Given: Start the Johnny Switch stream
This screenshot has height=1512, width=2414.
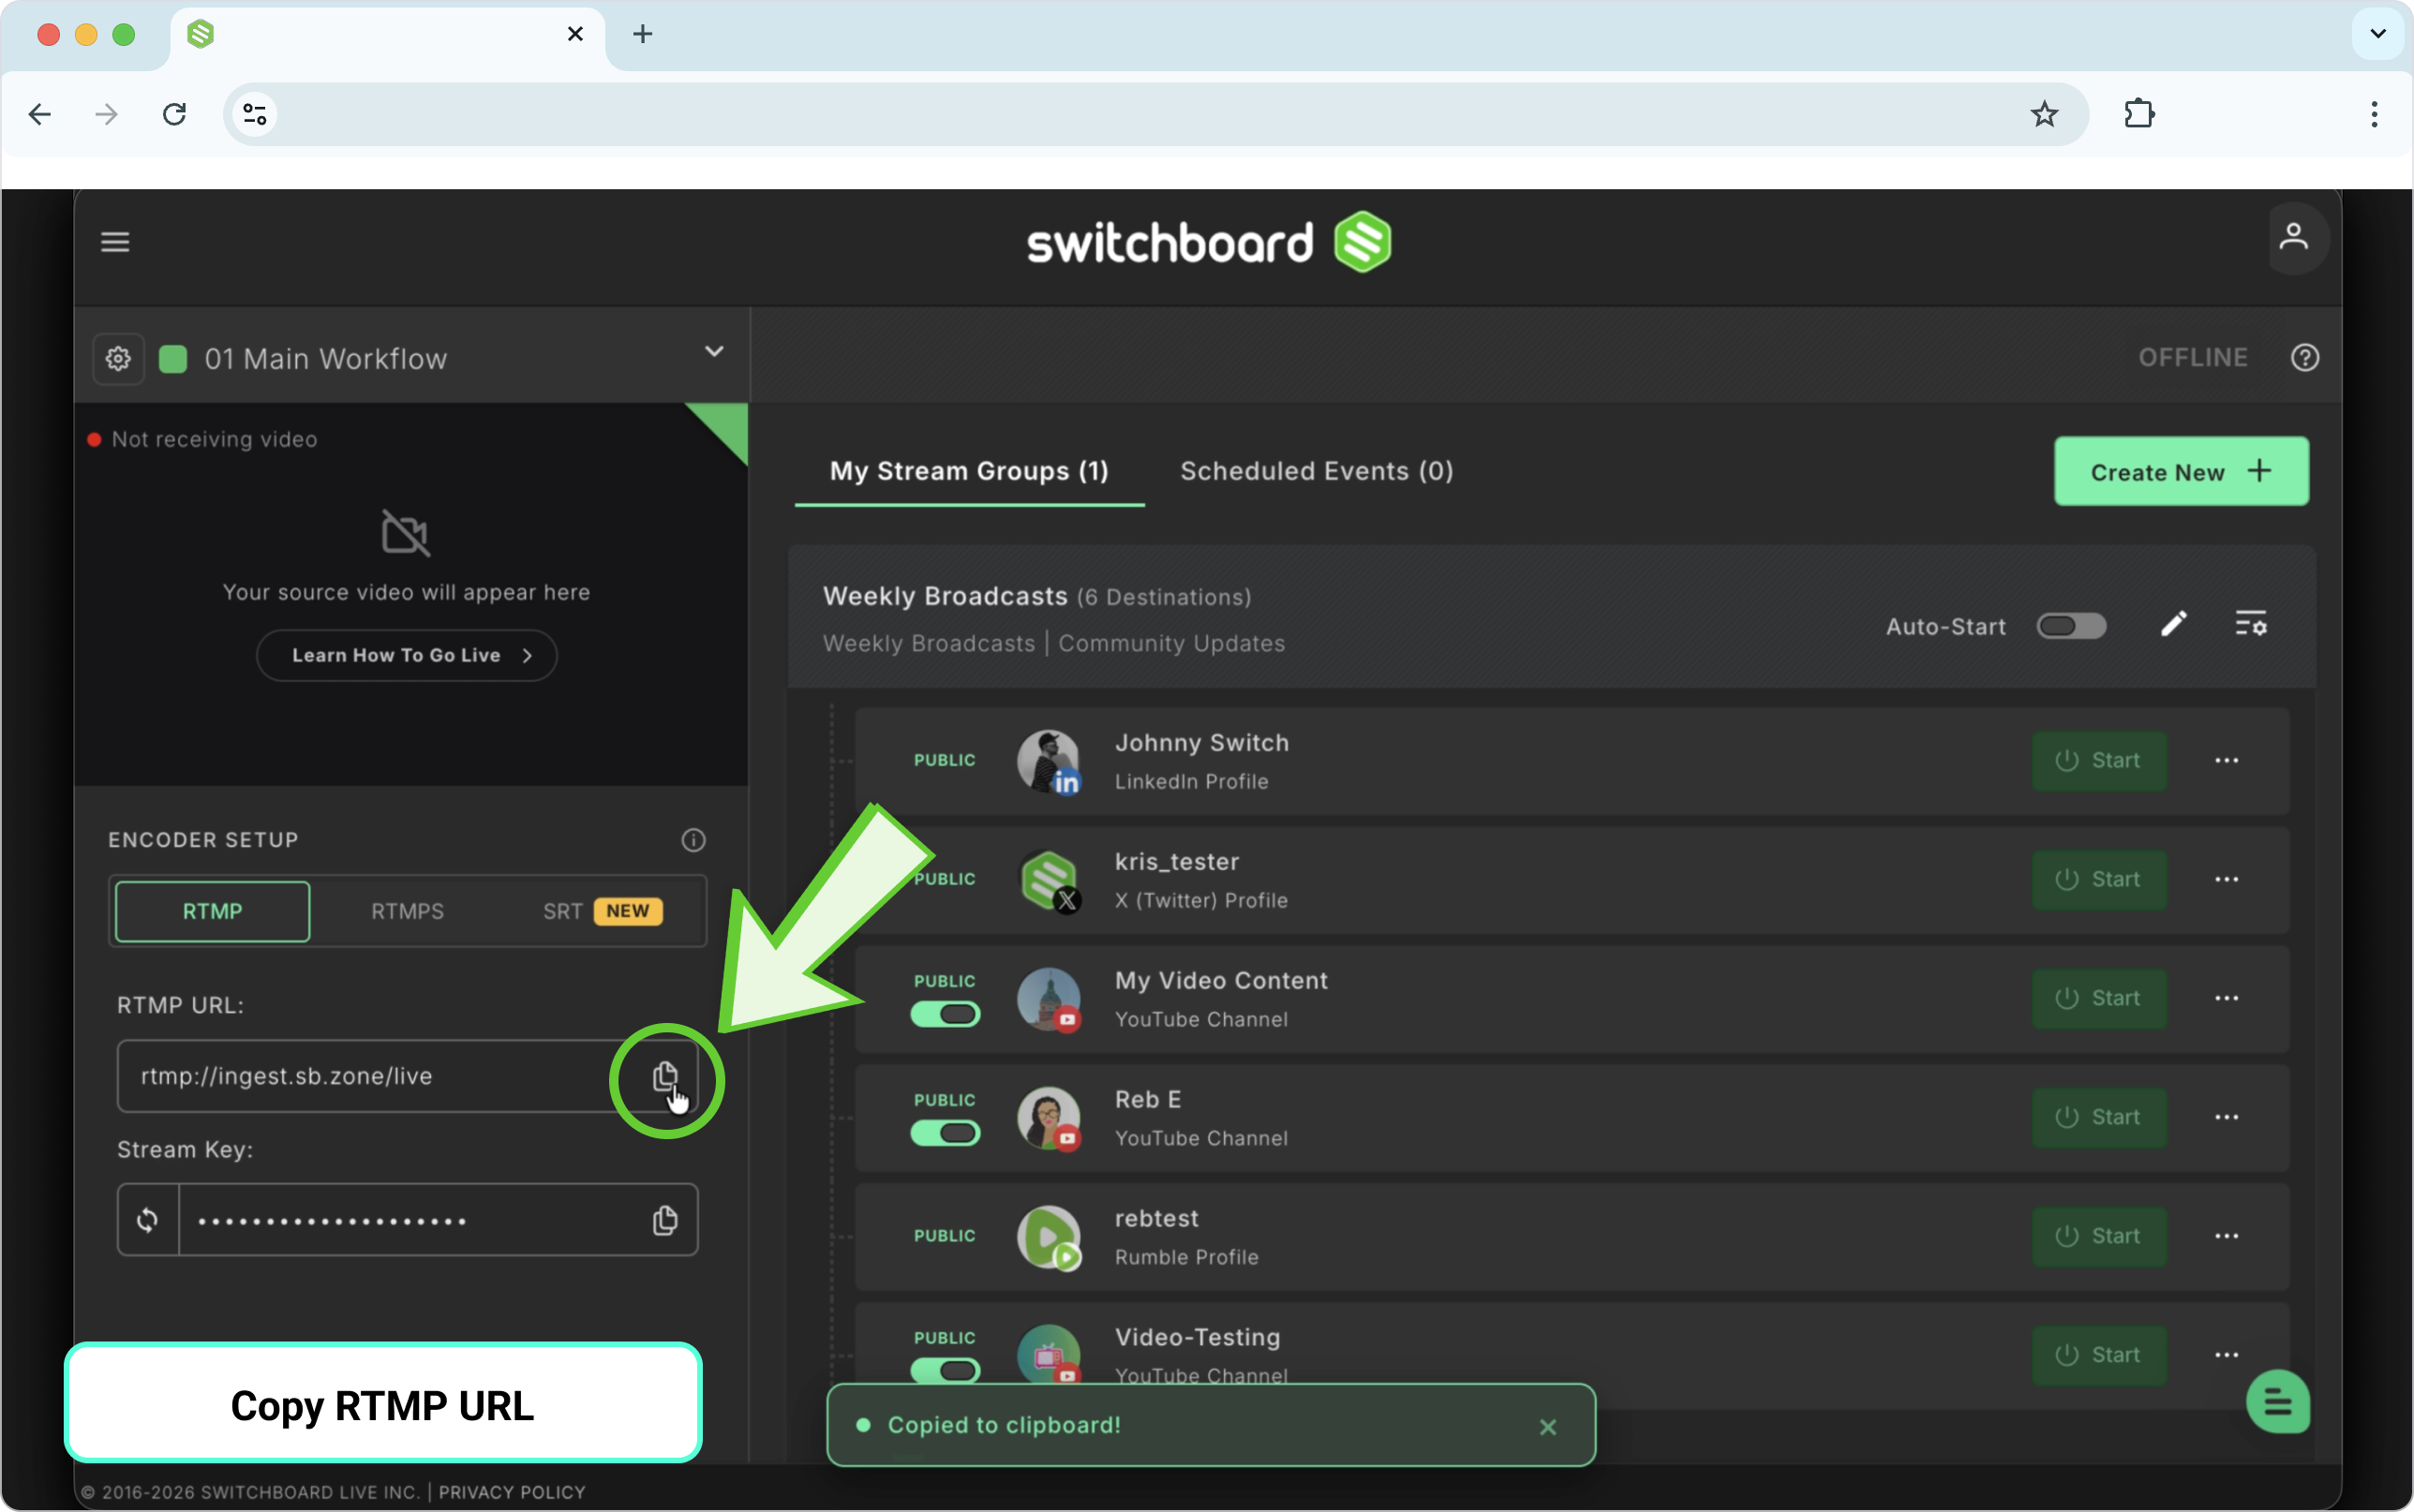Looking at the screenshot, I should [2099, 761].
